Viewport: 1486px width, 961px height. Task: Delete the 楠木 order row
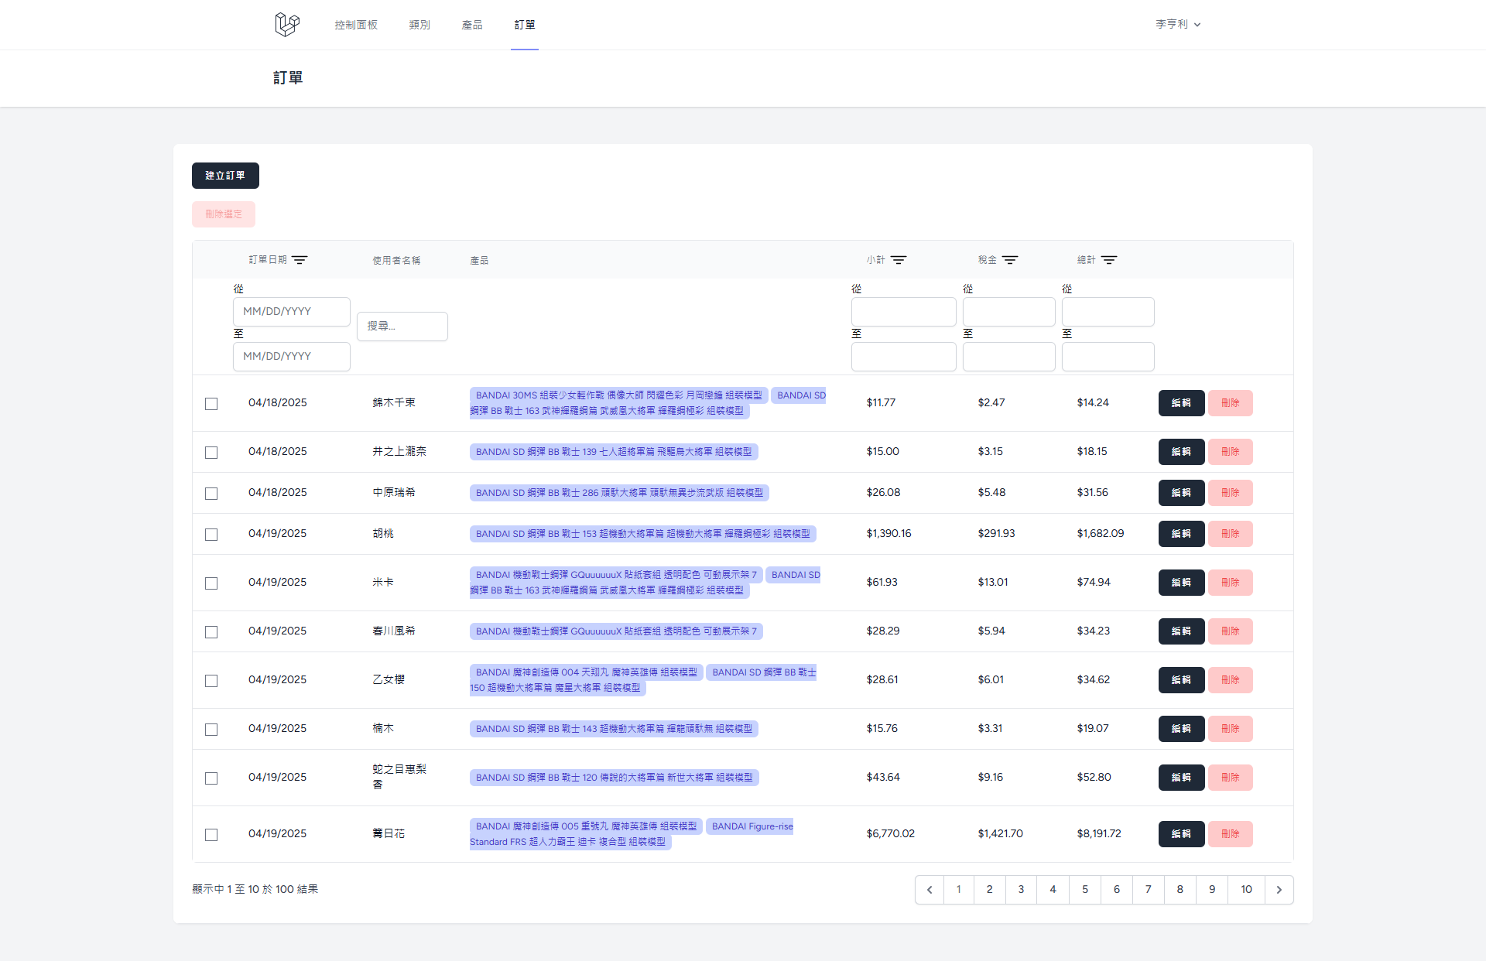click(x=1230, y=729)
